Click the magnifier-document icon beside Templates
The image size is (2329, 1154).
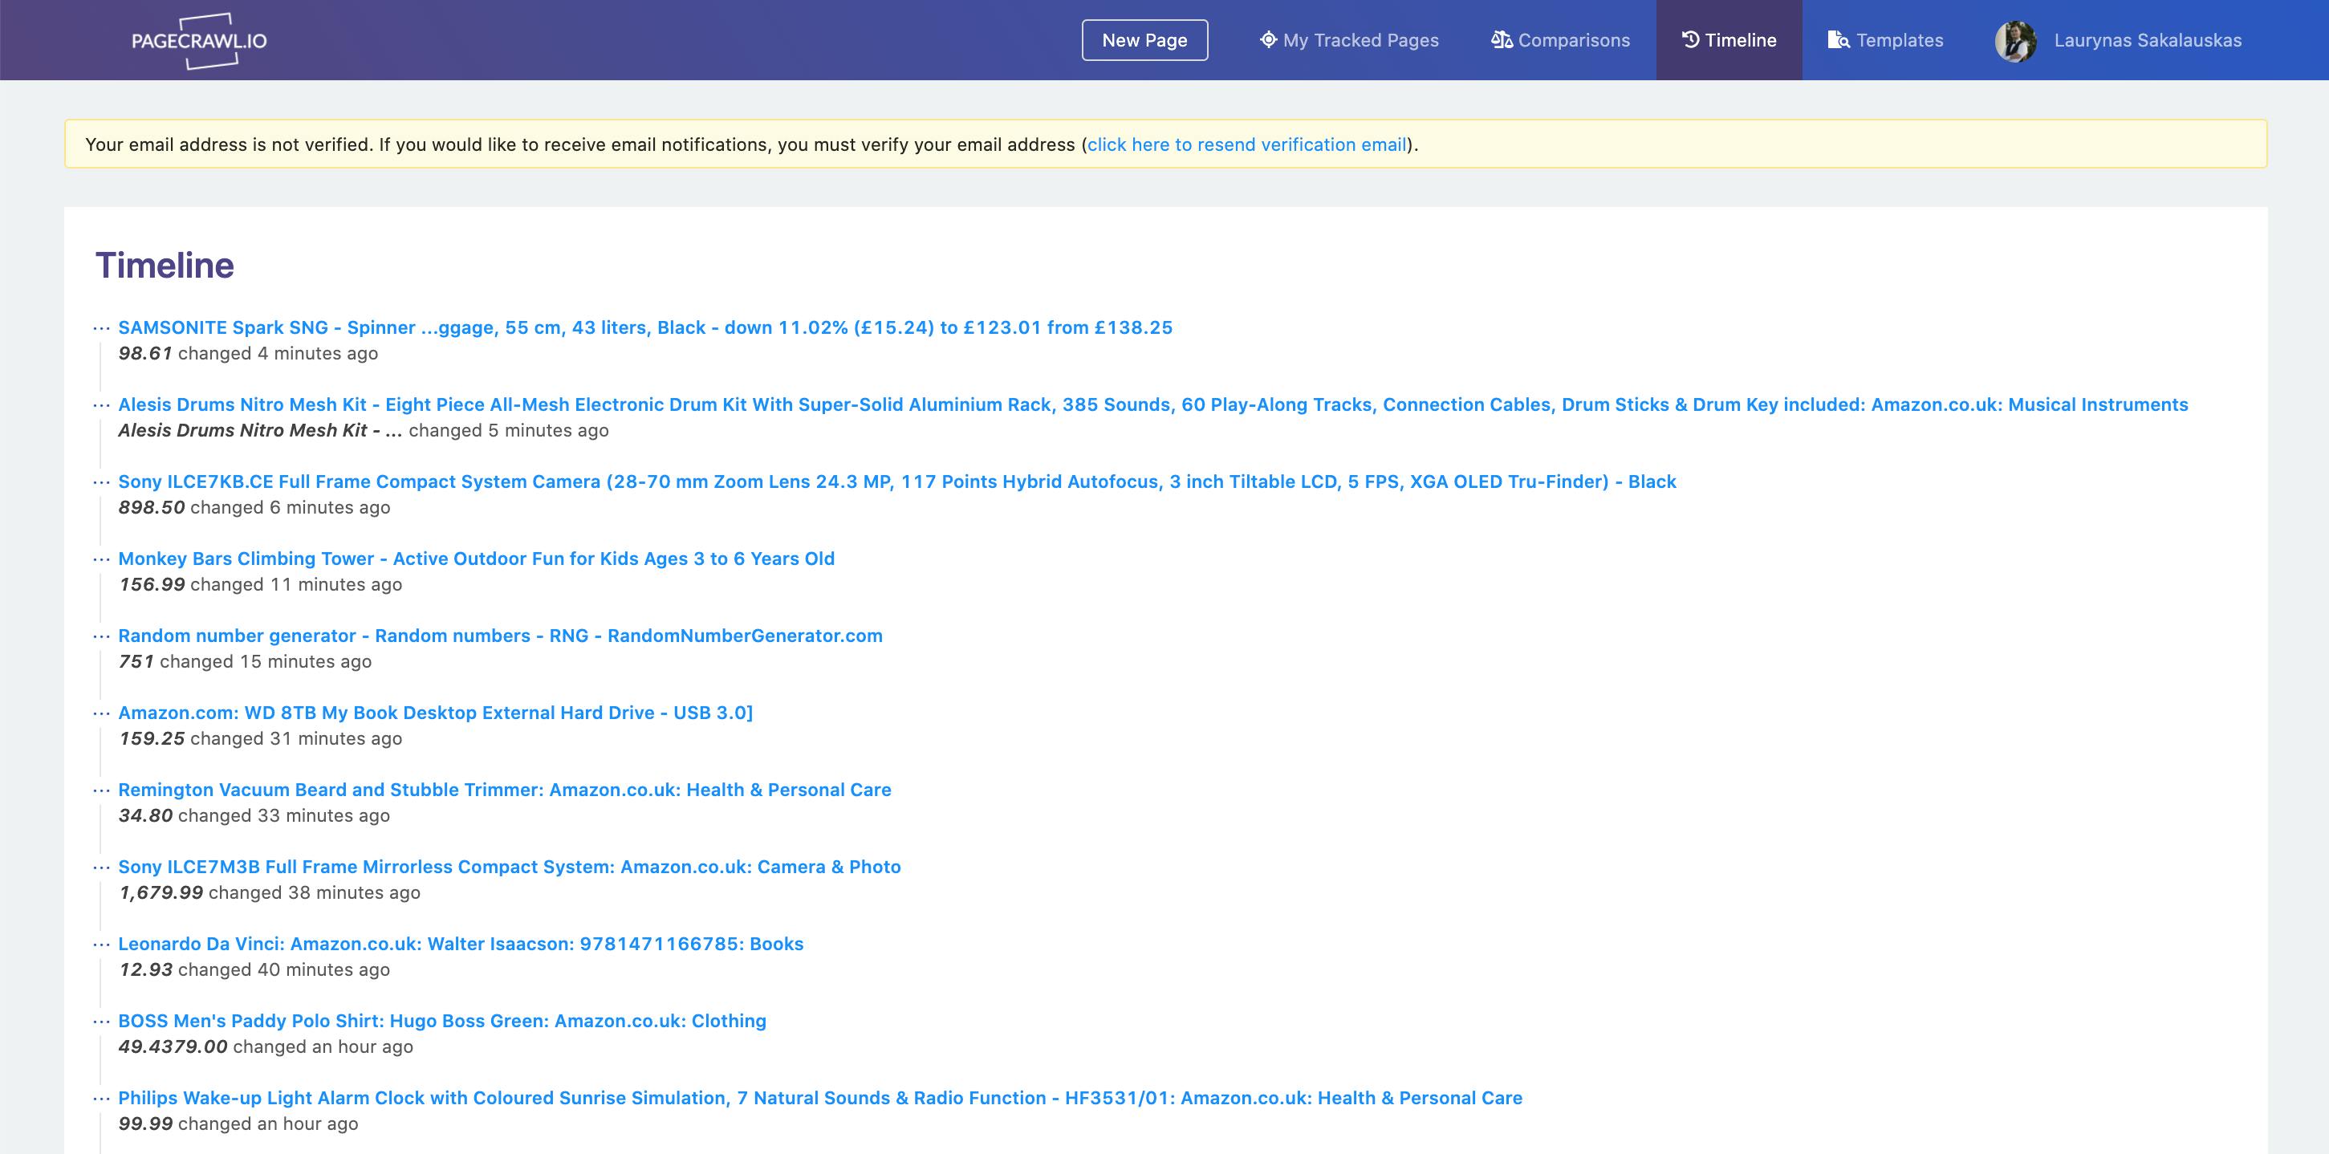pos(1838,40)
